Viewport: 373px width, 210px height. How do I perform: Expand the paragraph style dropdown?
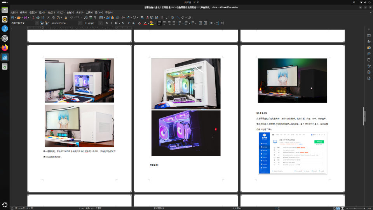point(37,23)
